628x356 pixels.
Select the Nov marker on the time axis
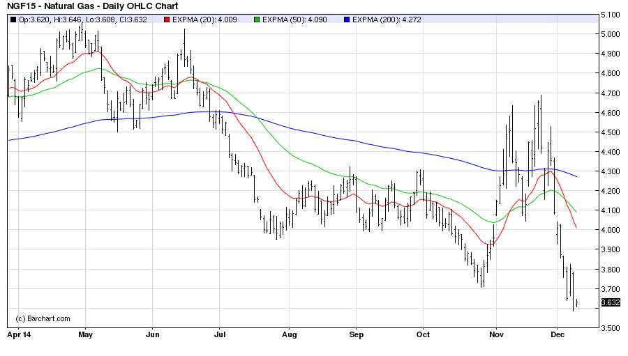click(x=496, y=334)
